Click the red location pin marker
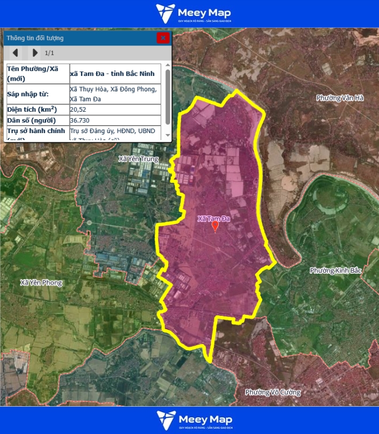379x434 pixels. (x=215, y=227)
